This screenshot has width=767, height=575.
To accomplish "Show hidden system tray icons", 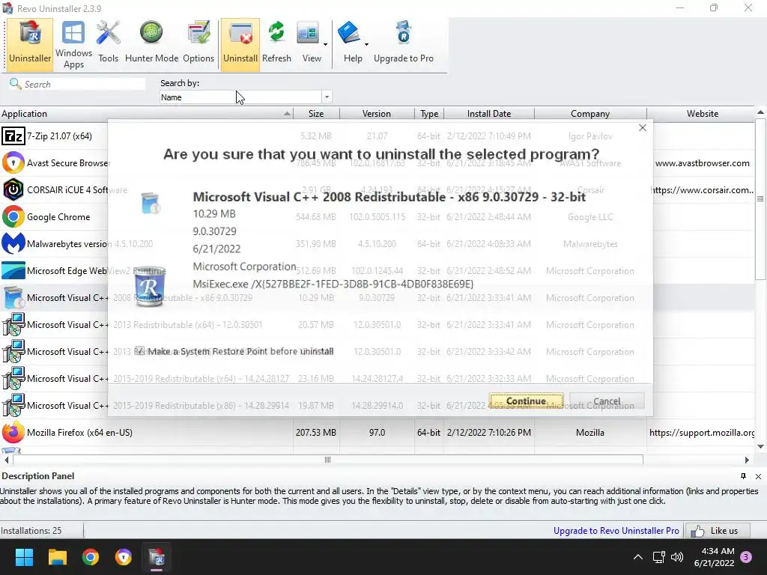I will 638,557.
